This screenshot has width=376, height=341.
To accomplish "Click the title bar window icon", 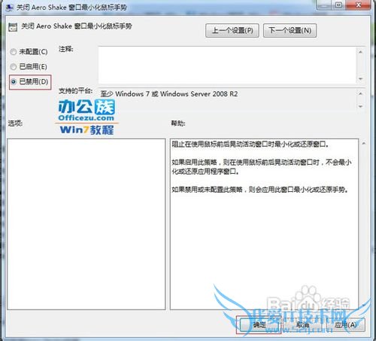I will click(9, 8).
